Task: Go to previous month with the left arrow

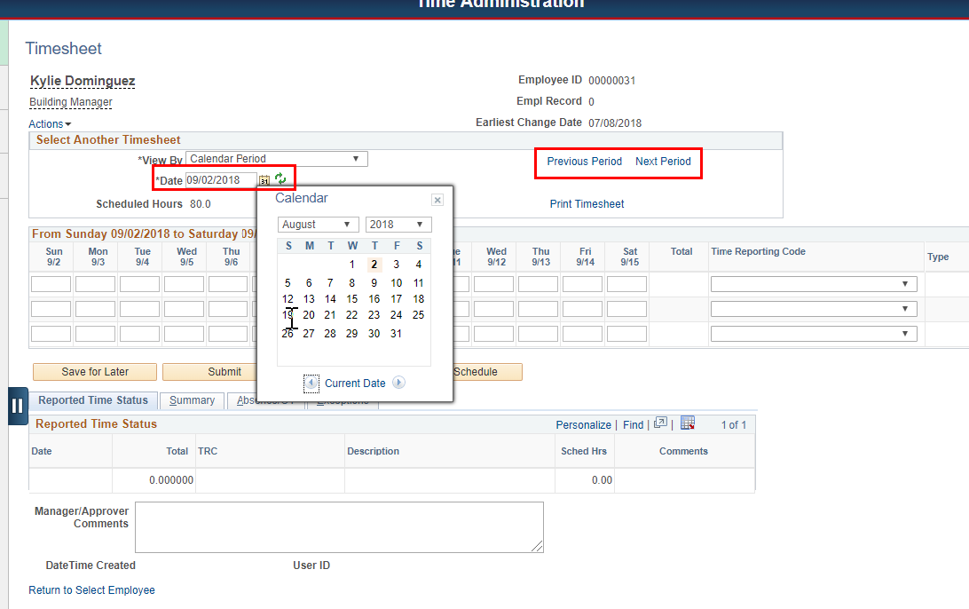Action: [x=311, y=383]
